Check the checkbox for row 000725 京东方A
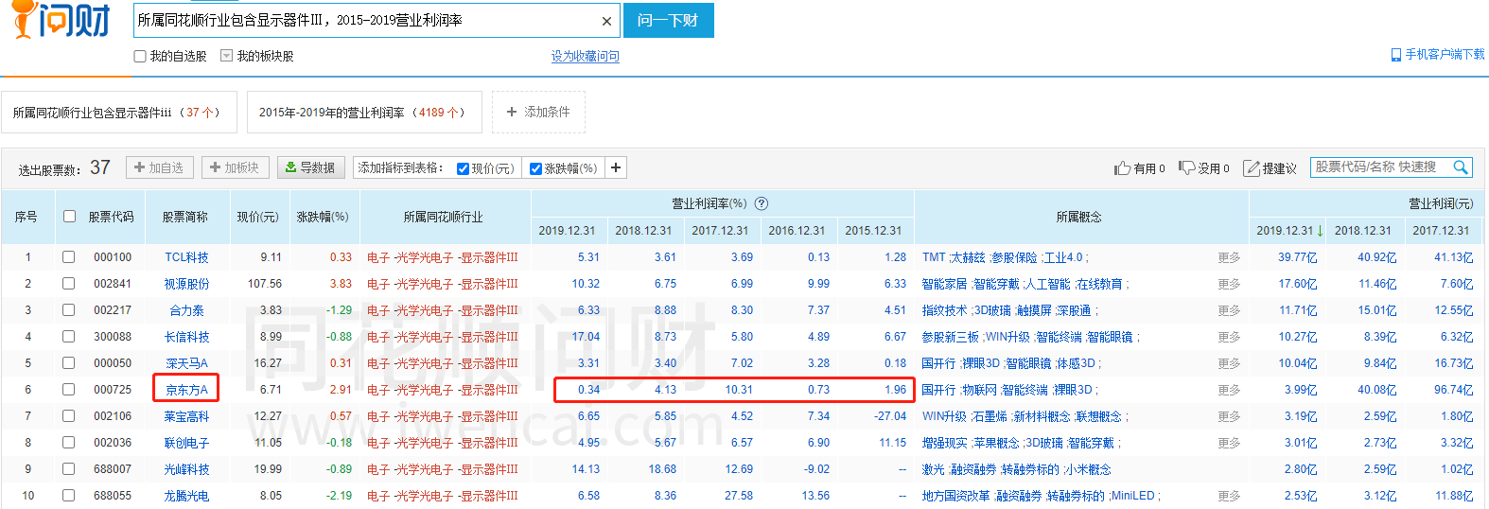 click(68, 390)
